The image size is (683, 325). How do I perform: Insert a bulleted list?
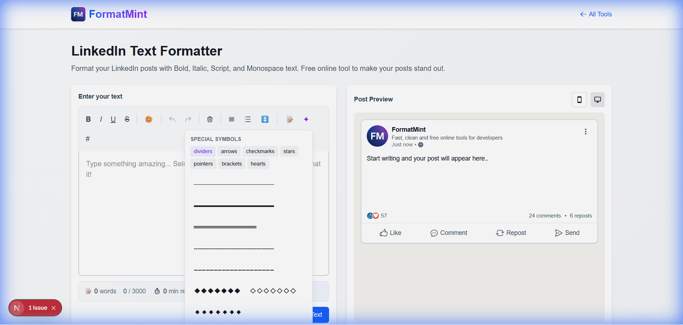[248, 119]
